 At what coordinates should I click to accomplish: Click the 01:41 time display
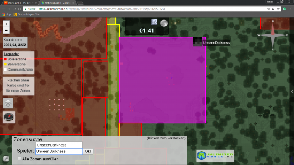point(147,31)
